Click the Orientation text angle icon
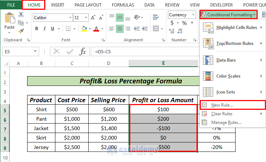266x162 pixels. point(137,17)
